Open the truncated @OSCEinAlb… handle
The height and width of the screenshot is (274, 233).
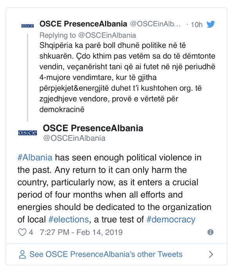point(155,24)
